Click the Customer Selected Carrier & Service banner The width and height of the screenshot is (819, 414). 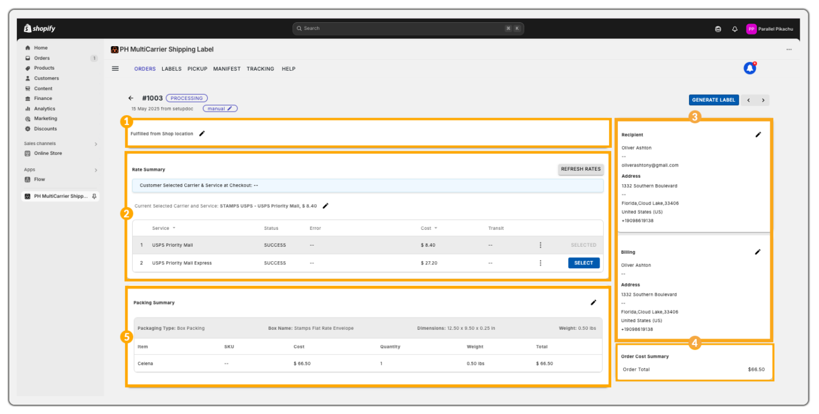tap(368, 185)
